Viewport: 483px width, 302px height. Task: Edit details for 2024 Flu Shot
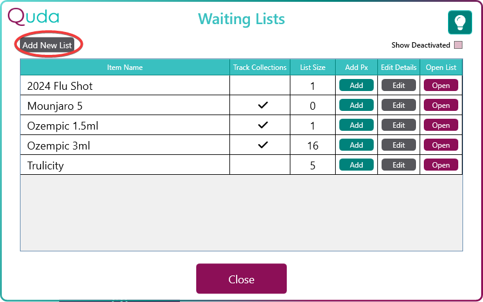[x=398, y=85]
